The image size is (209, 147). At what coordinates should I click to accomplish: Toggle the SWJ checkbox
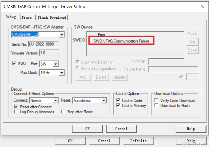(14, 64)
